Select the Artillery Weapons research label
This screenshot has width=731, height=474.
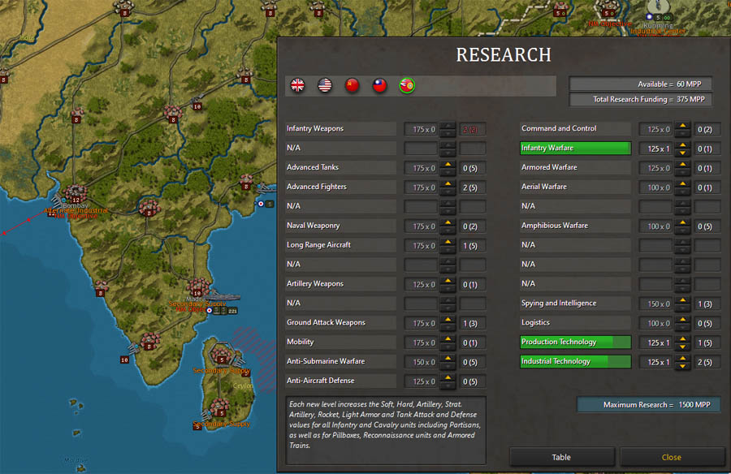pyautogui.click(x=340, y=284)
